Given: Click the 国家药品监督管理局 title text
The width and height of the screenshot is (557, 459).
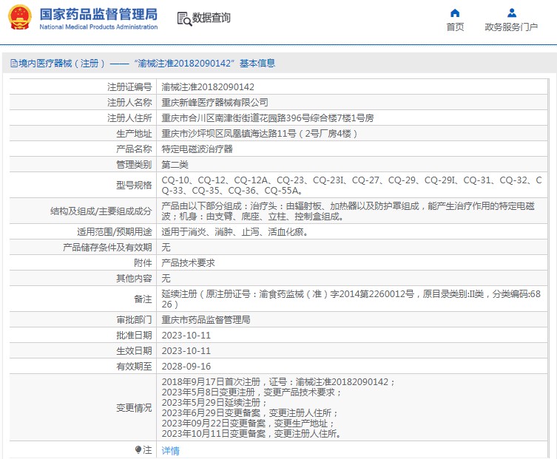Looking at the screenshot, I should 98,14.
